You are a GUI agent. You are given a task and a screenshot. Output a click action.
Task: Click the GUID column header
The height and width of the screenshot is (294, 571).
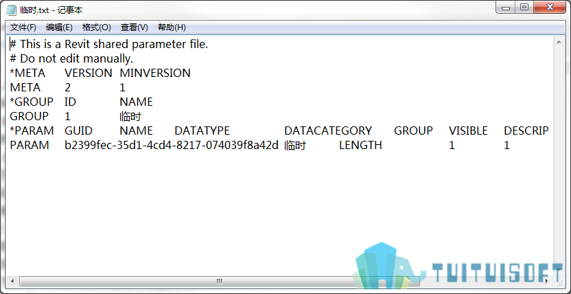(79, 131)
